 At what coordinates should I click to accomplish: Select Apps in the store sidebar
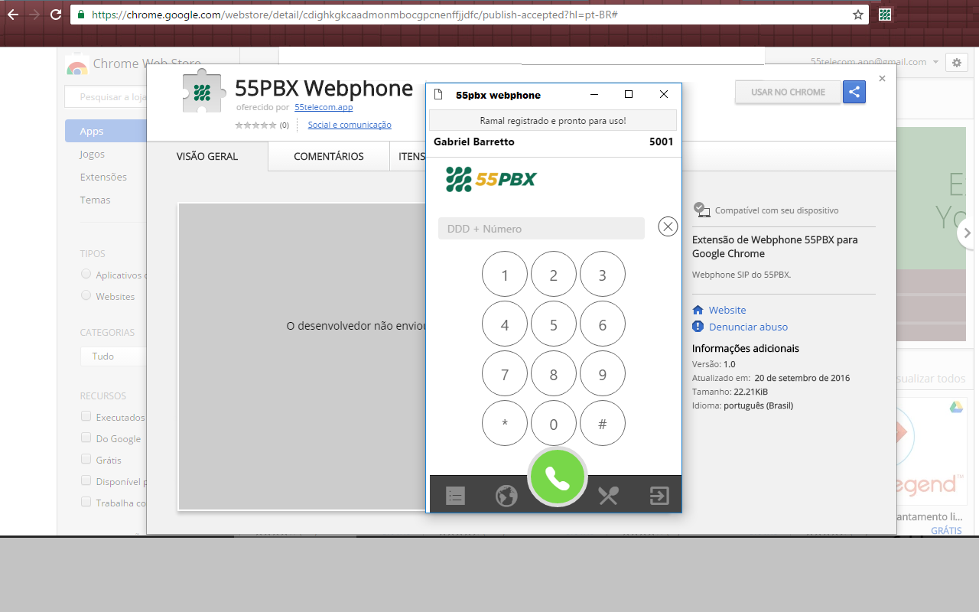[106, 131]
